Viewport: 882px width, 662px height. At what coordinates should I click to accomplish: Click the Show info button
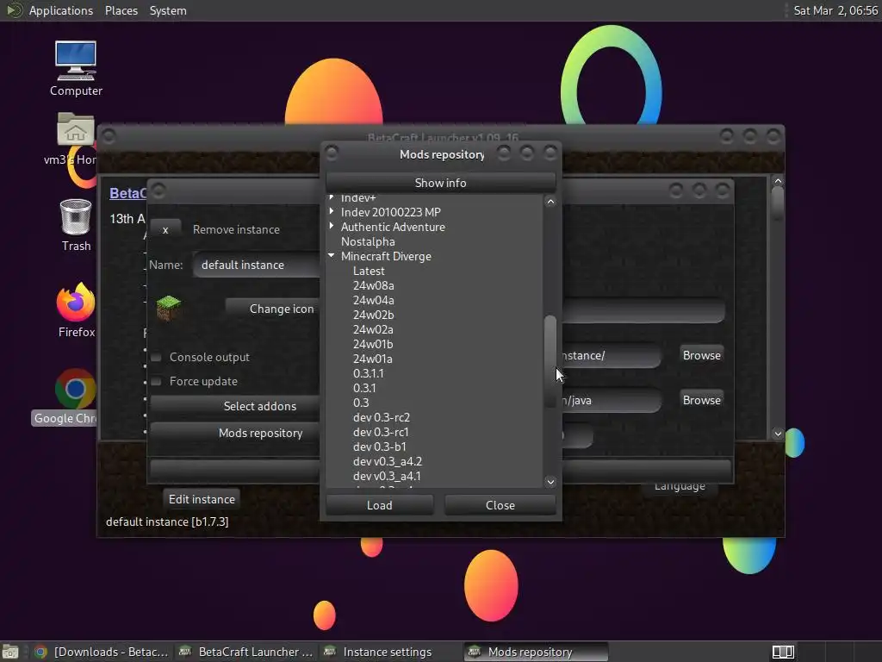point(440,183)
